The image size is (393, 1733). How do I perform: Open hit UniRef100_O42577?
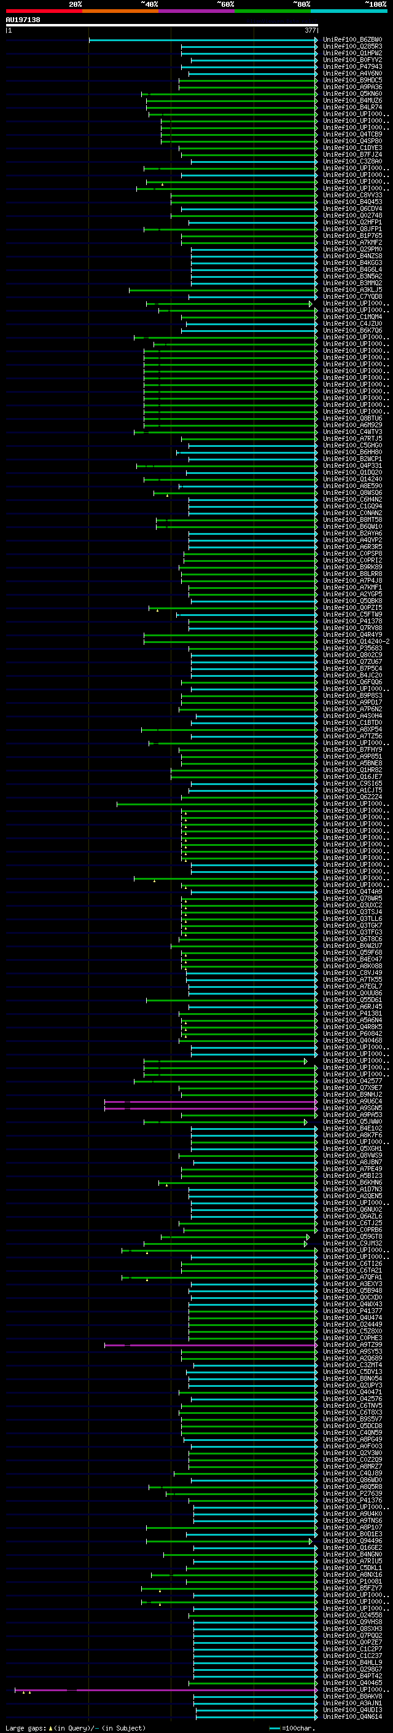(352, 1081)
